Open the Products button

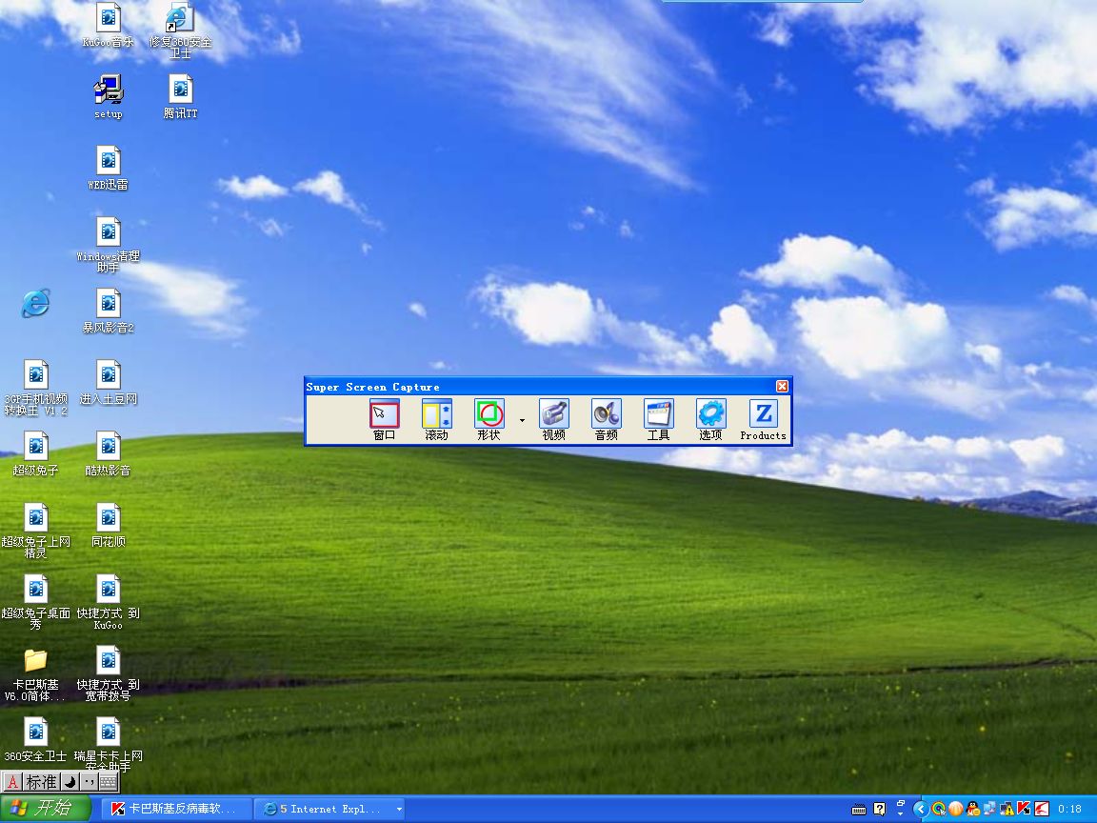click(x=764, y=419)
